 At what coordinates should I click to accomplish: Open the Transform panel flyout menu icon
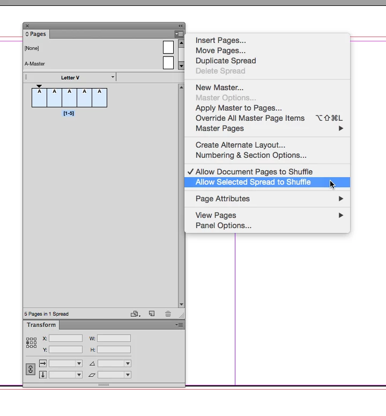pyautogui.click(x=179, y=325)
